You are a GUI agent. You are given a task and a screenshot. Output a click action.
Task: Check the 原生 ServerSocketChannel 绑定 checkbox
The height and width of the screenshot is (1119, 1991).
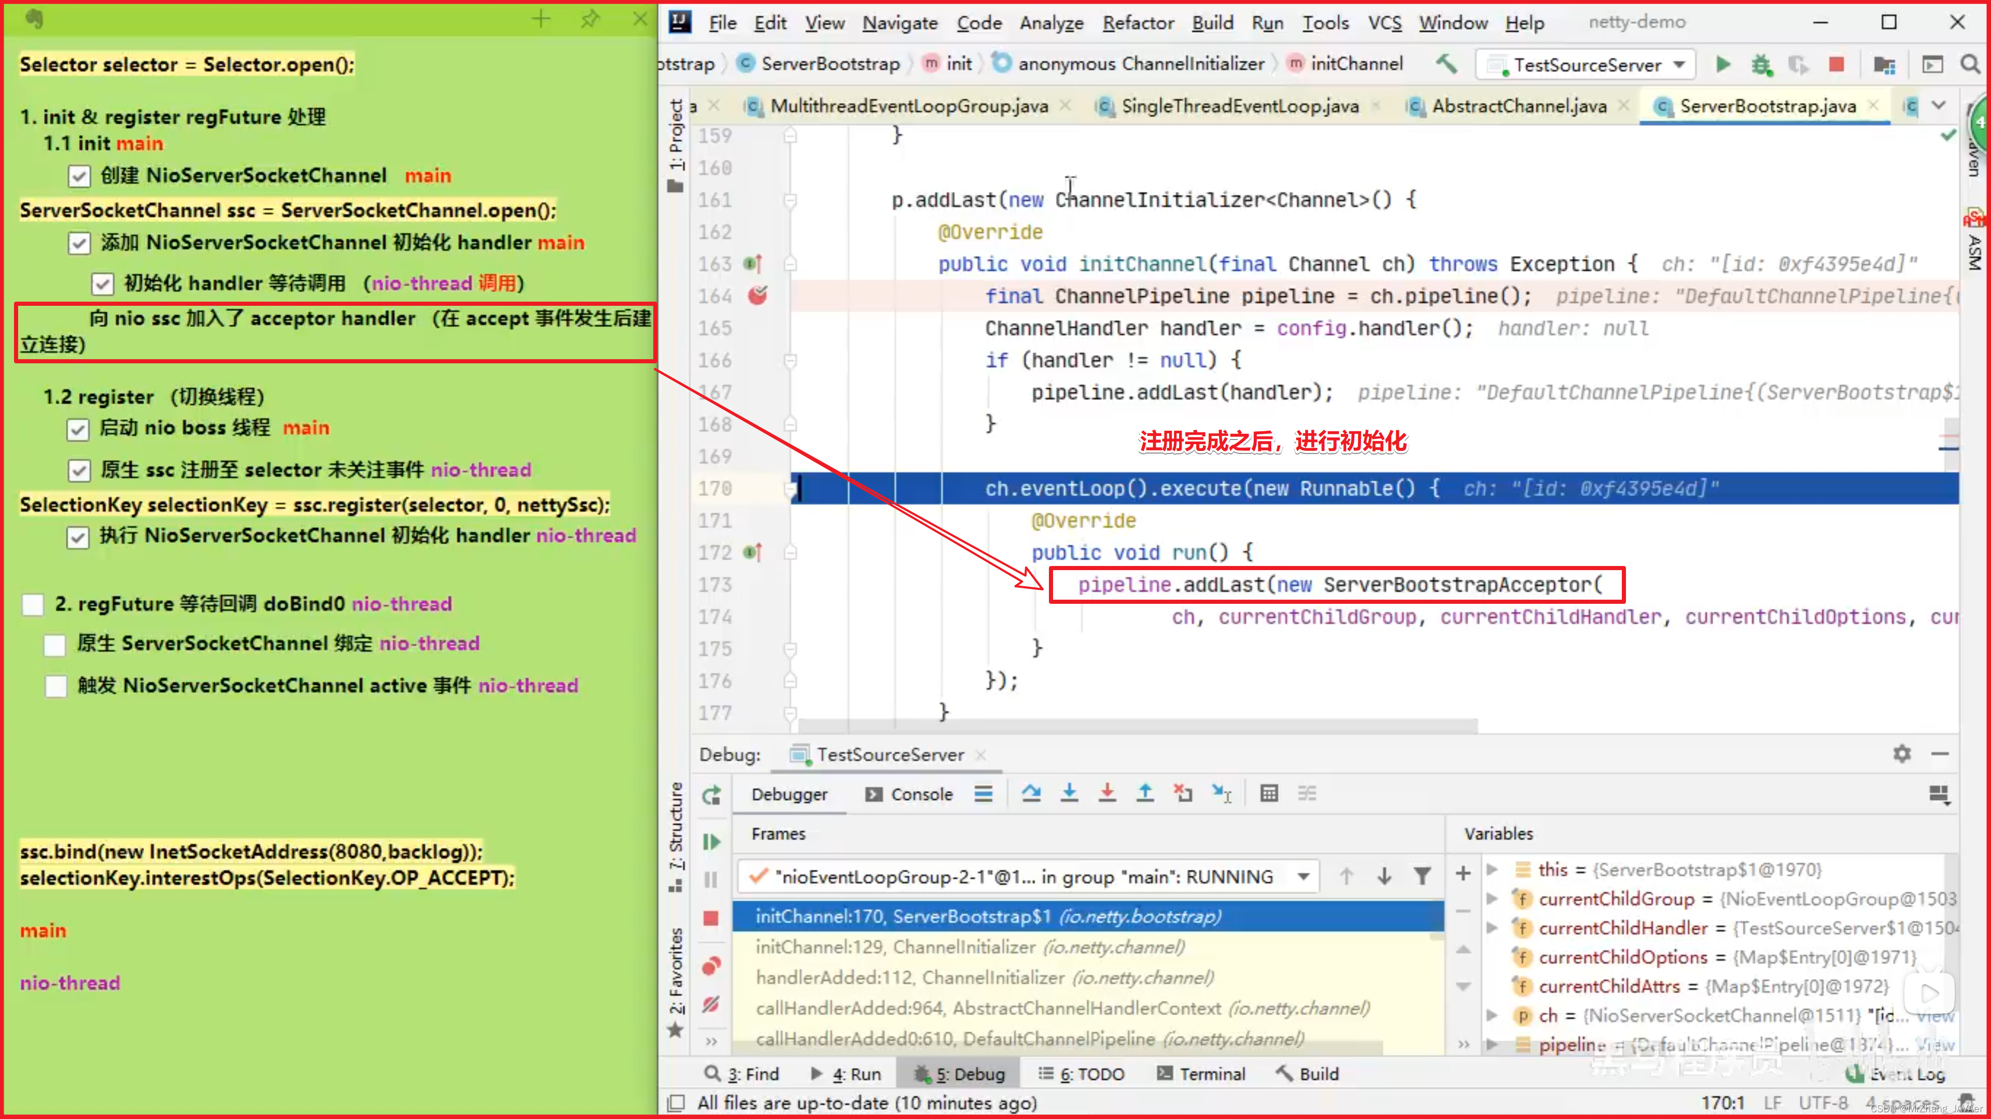point(55,645)
